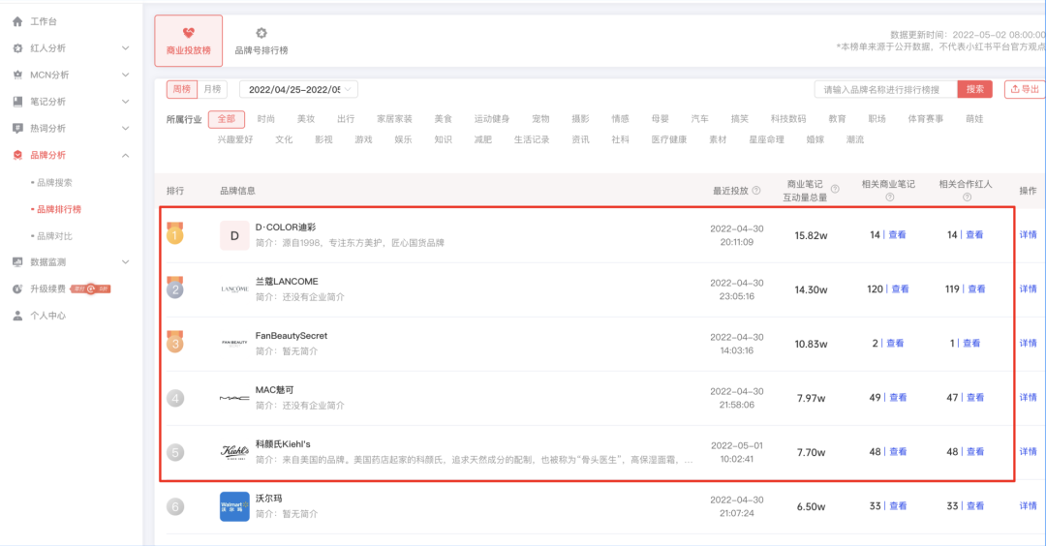Click the 红人分析 sidebar icon
Viewport: 1046px width, 546px height.
(x=17, y=48)
